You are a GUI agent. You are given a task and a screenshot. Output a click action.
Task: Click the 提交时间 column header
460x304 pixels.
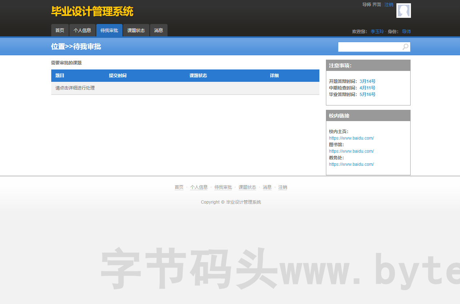click(x=118, y=76)
